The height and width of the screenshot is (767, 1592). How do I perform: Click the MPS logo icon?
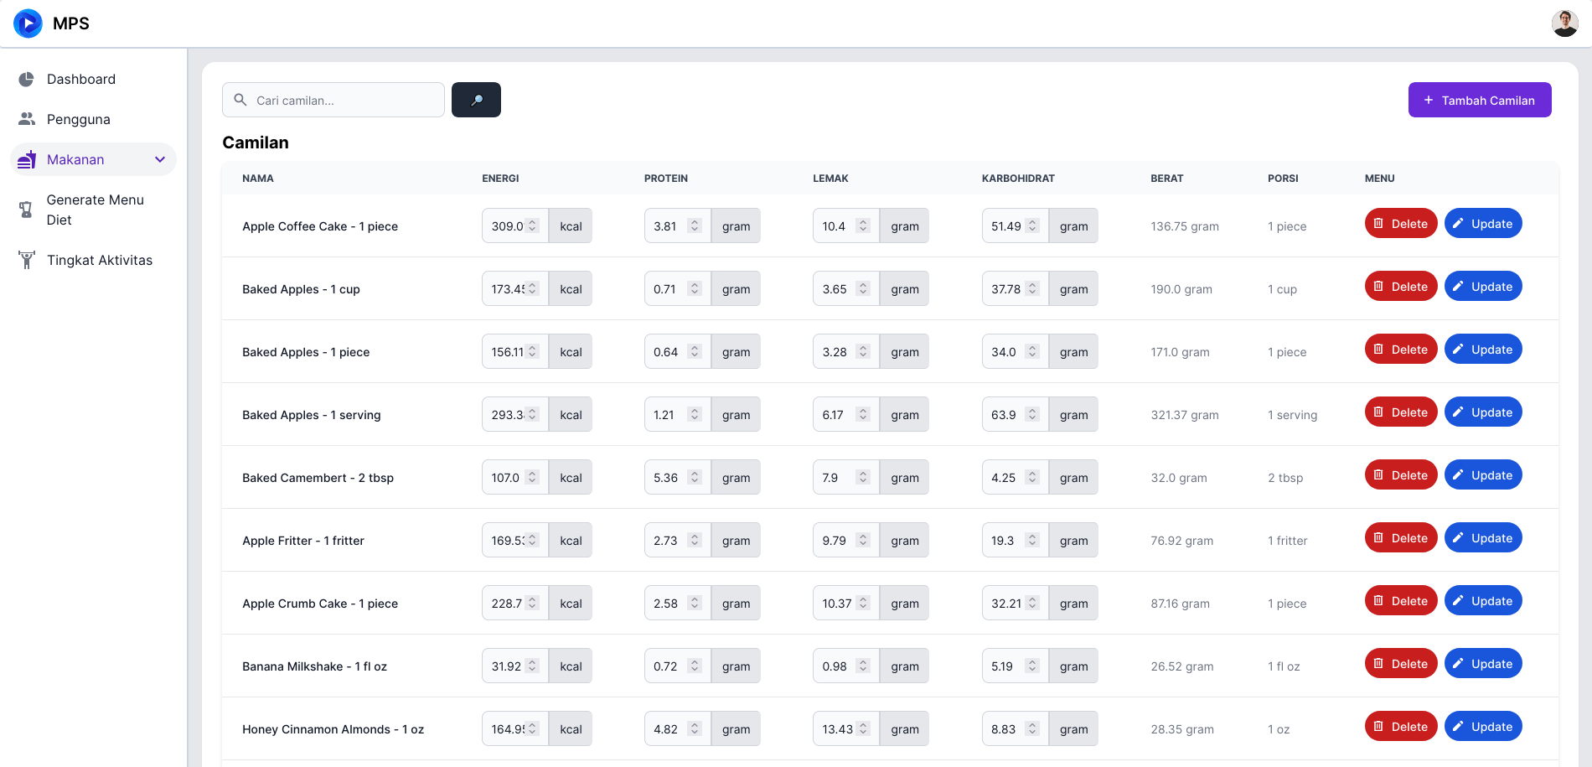point(28,23)
